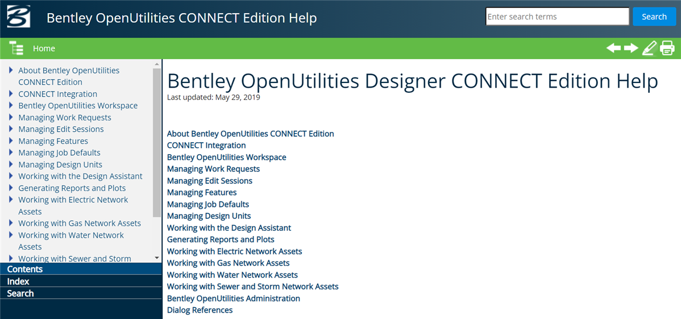Expand Managing Edit Sessions tree node
Viewport: 681px width, 319px height.
click(11, 129)
